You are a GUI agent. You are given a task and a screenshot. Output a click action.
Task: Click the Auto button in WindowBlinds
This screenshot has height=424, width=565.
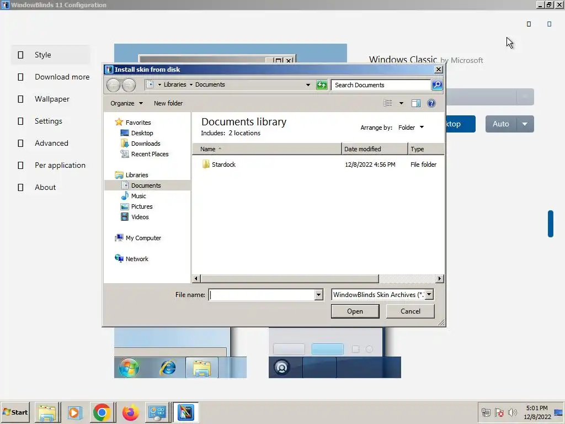pos(501,124)
